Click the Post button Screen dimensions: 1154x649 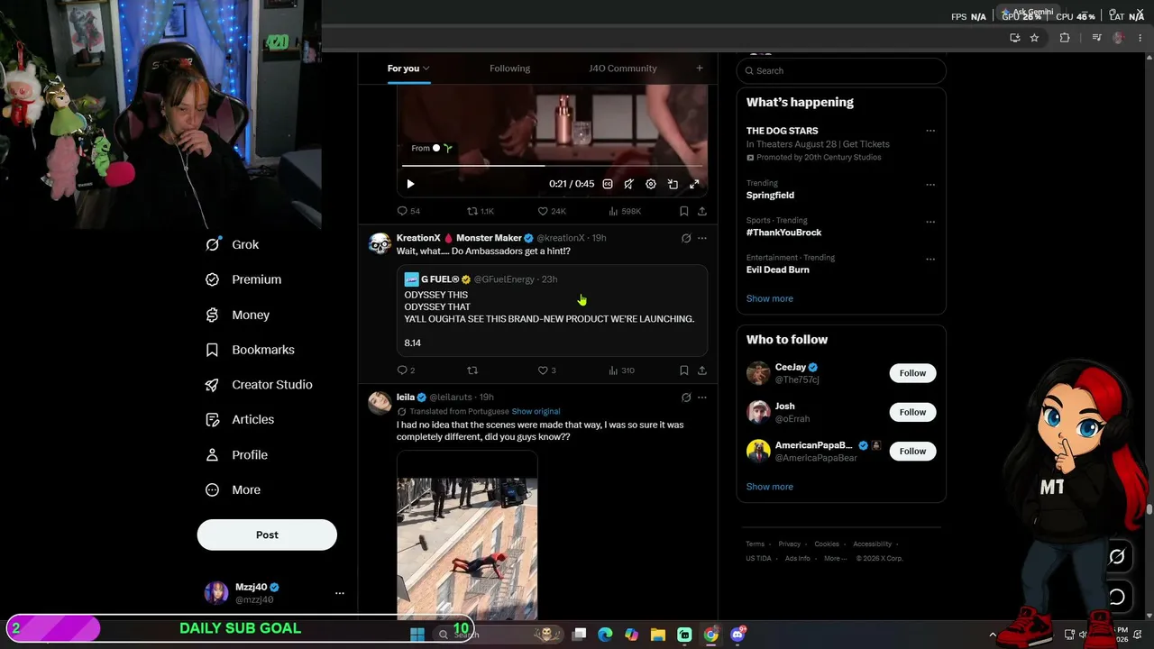[x=267, y=535]
